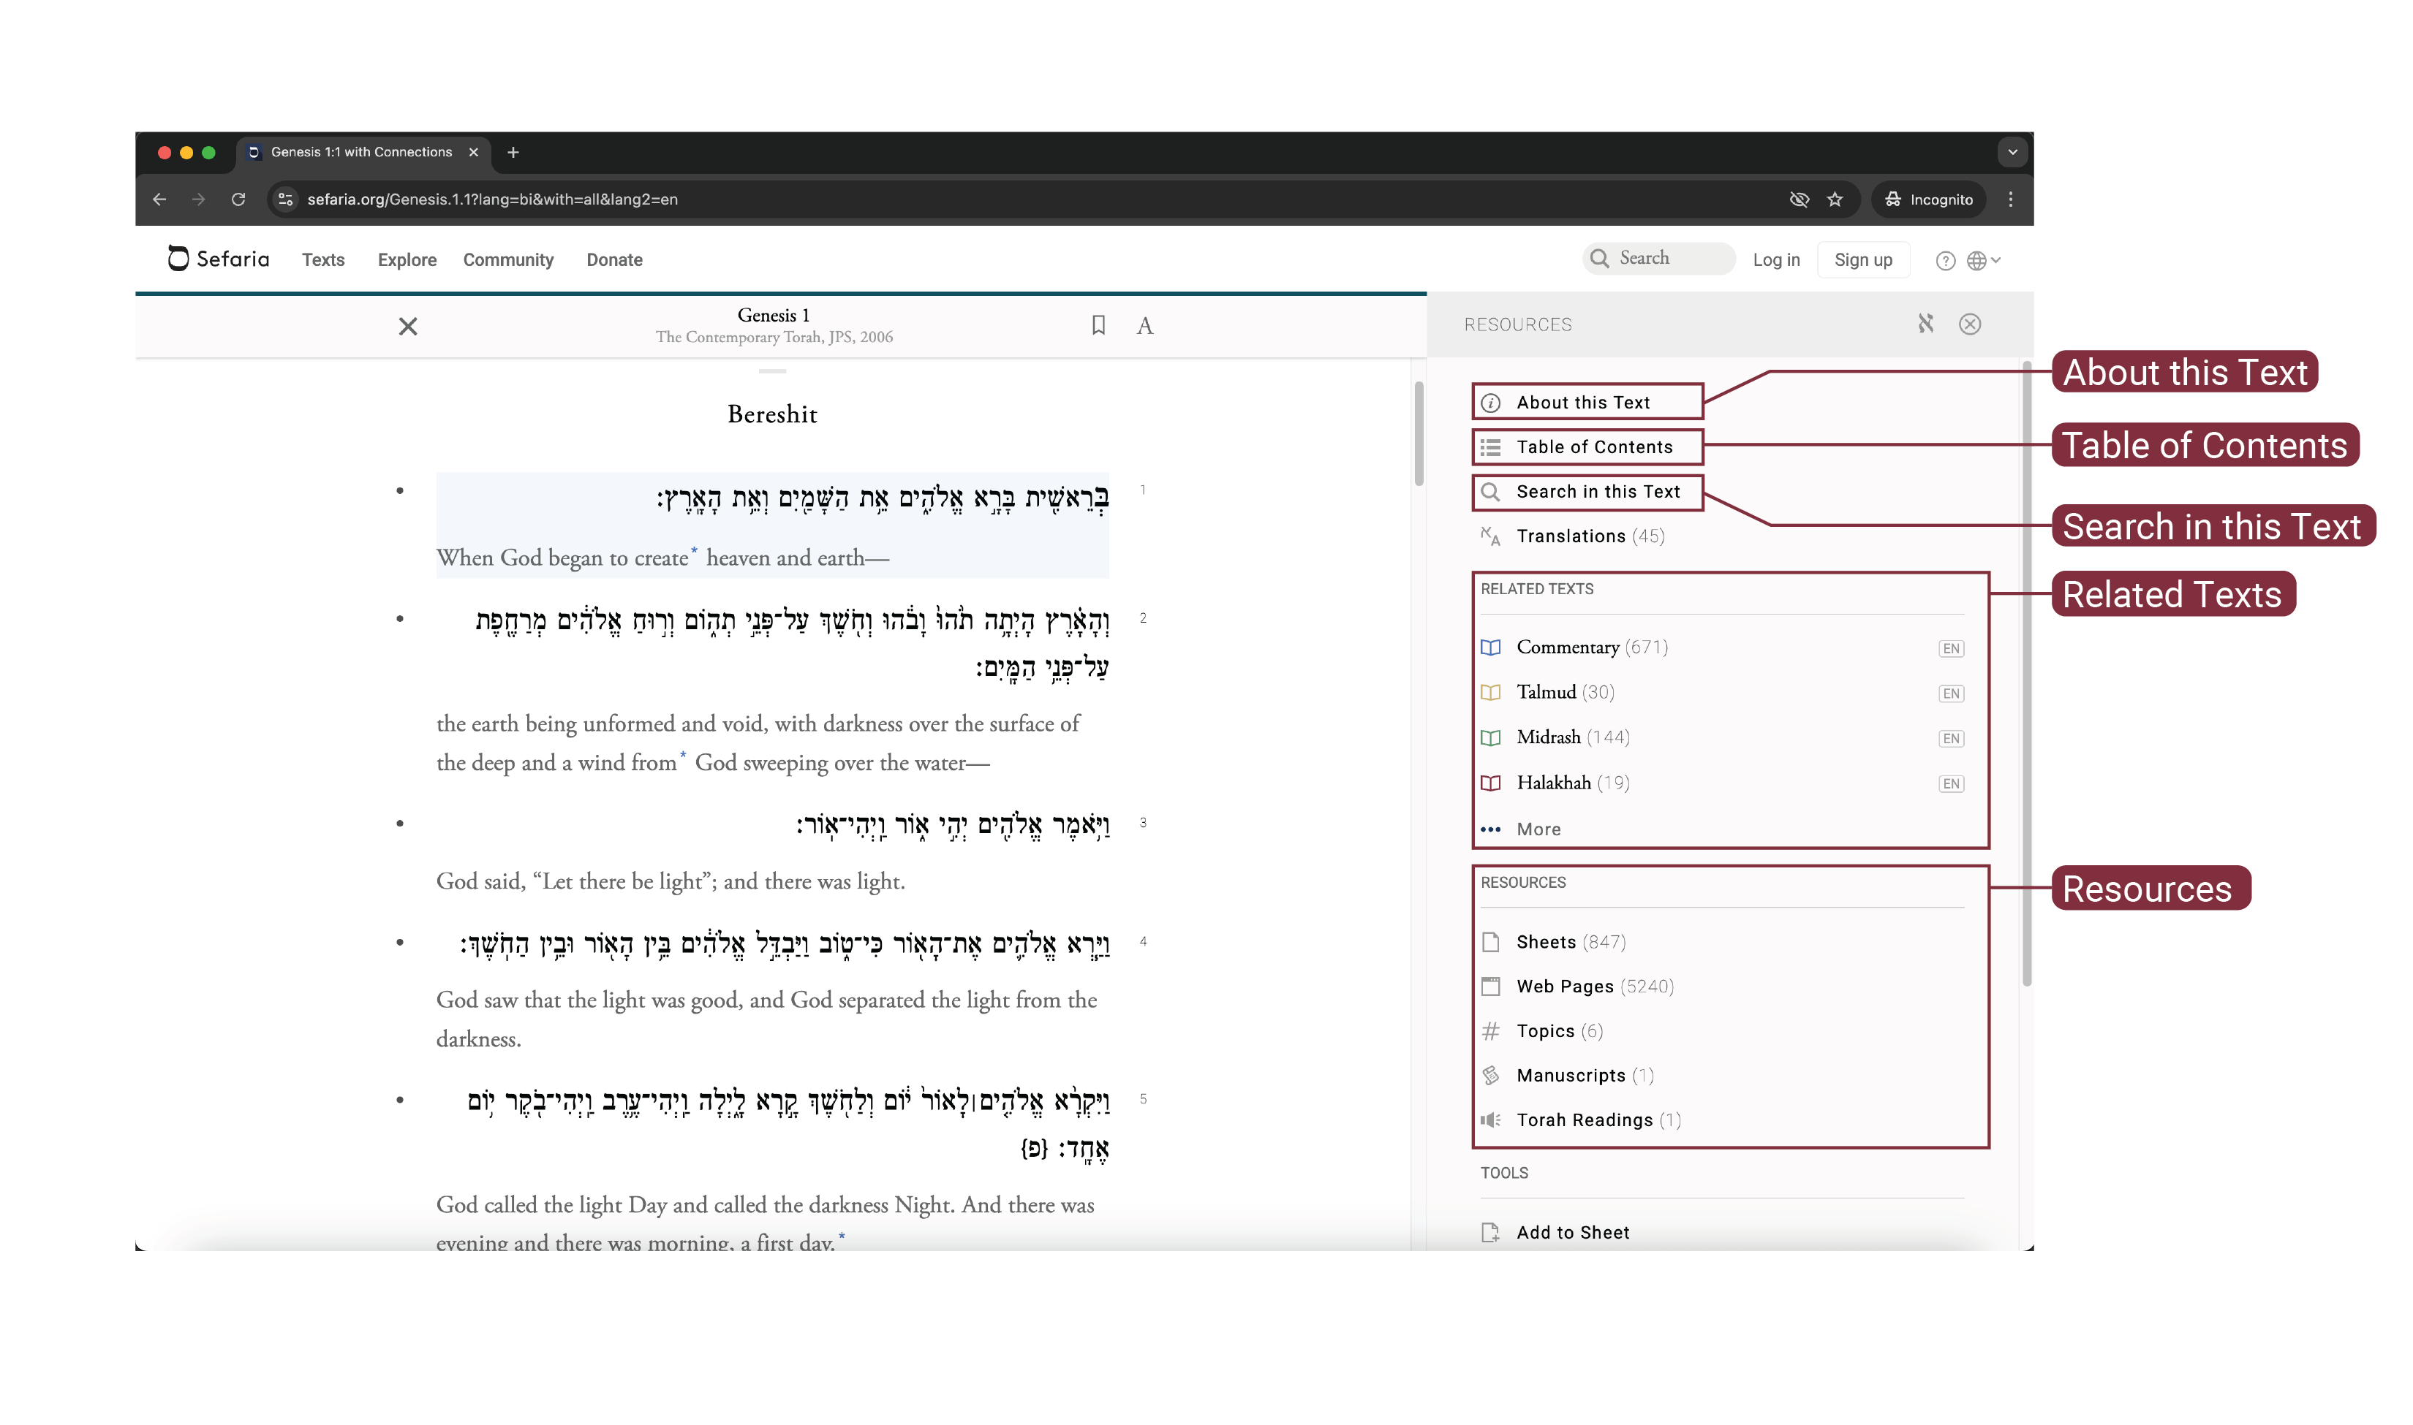The height and width of the screenshot is (1425, 2413).
Task: Click the Midrash book icon
Action: (x=1490, y=737)
